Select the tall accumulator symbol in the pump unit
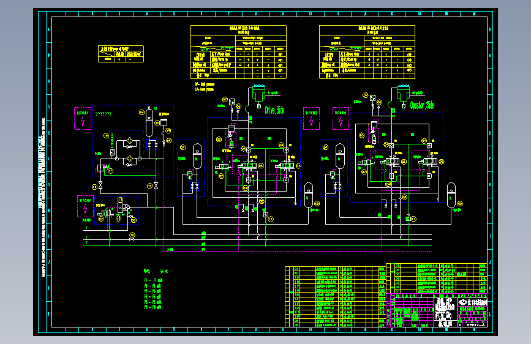Screen dimensions: 531x344 [x=149, y=122]
